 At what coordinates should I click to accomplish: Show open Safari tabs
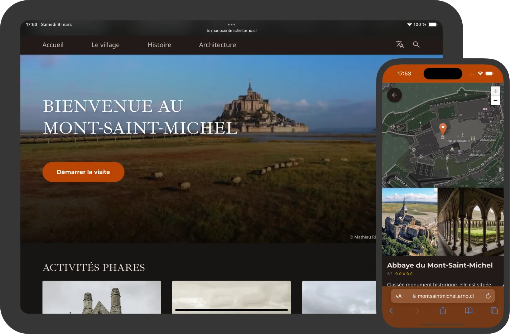click(494, 311)
